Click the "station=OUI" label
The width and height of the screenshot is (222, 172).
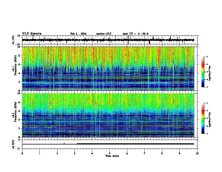click(104, 34)
